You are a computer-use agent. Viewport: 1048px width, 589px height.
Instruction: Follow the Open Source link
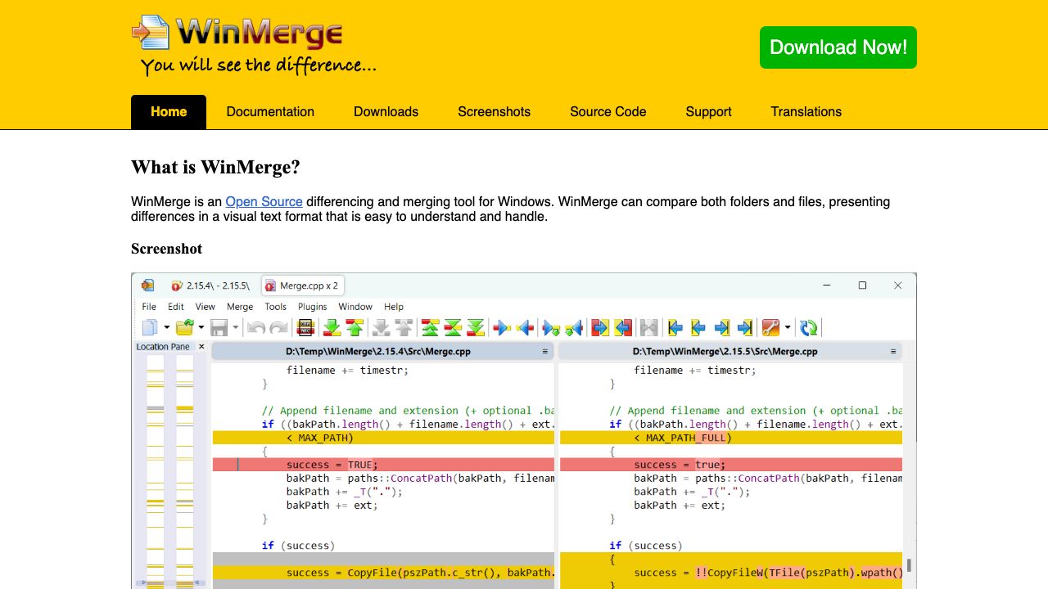coord(264,201)
